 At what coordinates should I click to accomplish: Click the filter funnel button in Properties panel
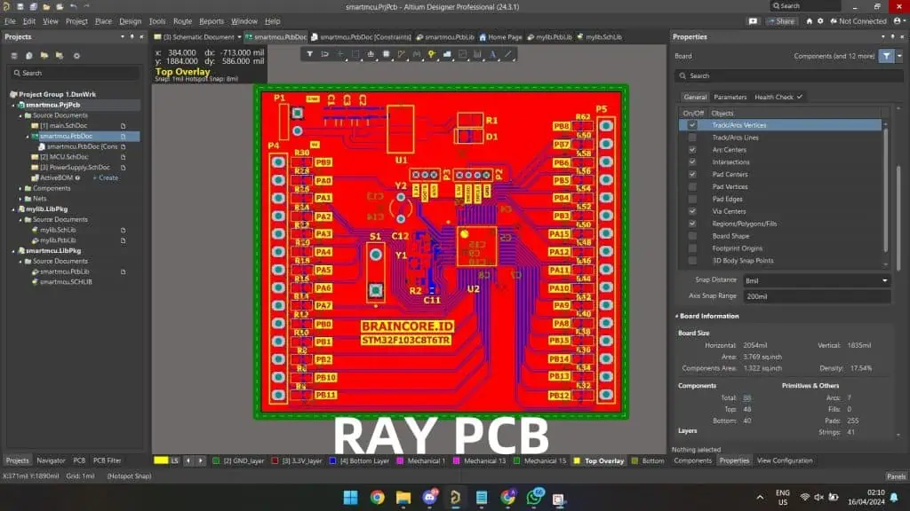887,56
